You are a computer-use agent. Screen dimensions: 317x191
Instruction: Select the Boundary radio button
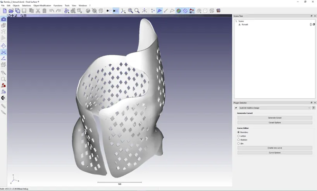click(x=239, y=132)
